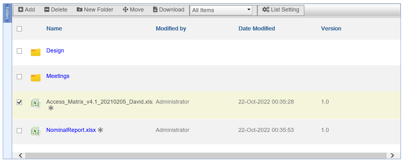Screen dimensions: 409x162
Task: Open the NominalReport.xlsx link
Action: pos(71,130)
